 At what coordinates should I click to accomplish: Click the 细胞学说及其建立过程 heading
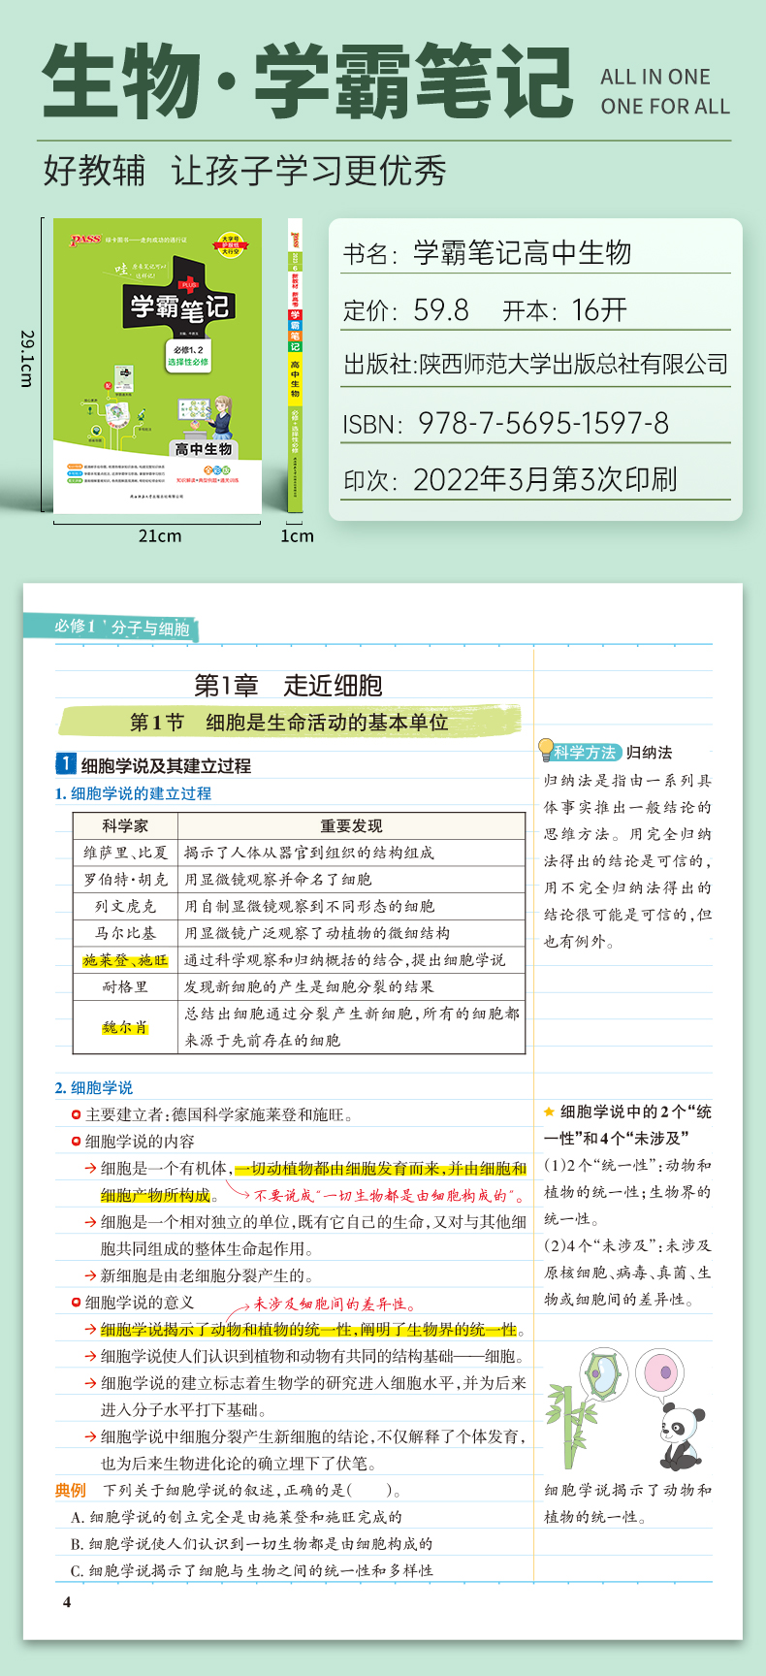tap(166, 766)
